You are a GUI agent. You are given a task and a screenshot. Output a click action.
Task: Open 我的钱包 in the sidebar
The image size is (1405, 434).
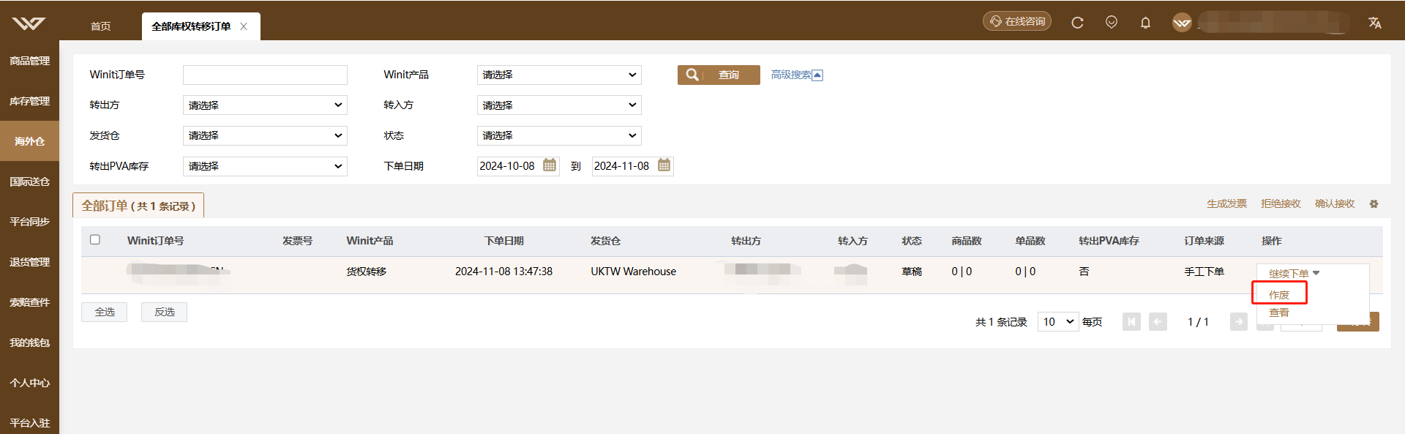(x=29, y=343)
